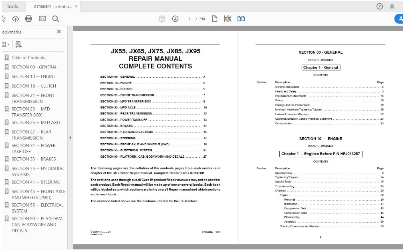Viewport: 403px width, 251px height.
Task: Collapse navigation pane with left arrow
Action: [71, 138]
